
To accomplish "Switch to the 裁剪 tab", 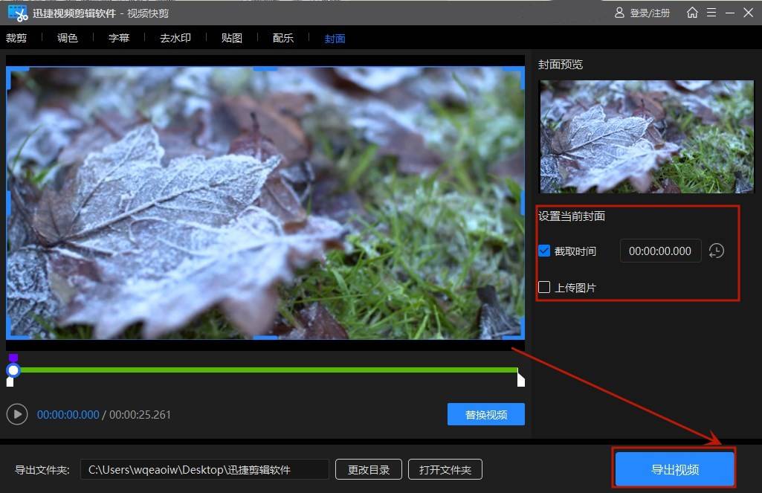I will (x=16, y=38).
